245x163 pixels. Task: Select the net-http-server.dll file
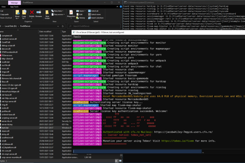tap(9, 98)
